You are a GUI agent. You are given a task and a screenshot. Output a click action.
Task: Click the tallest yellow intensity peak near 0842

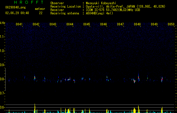[x=35, y=108]
